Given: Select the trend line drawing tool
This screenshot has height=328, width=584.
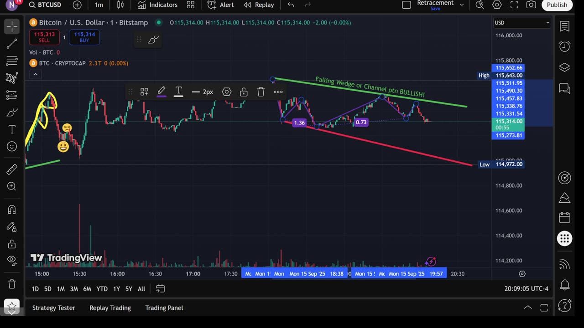Looking at the screenshot, I should pos(12,44).
